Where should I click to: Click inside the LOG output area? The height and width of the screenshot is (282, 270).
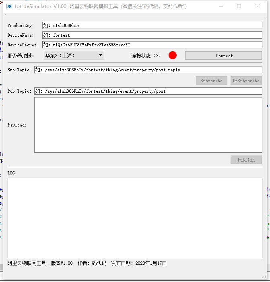click(135, 218)
